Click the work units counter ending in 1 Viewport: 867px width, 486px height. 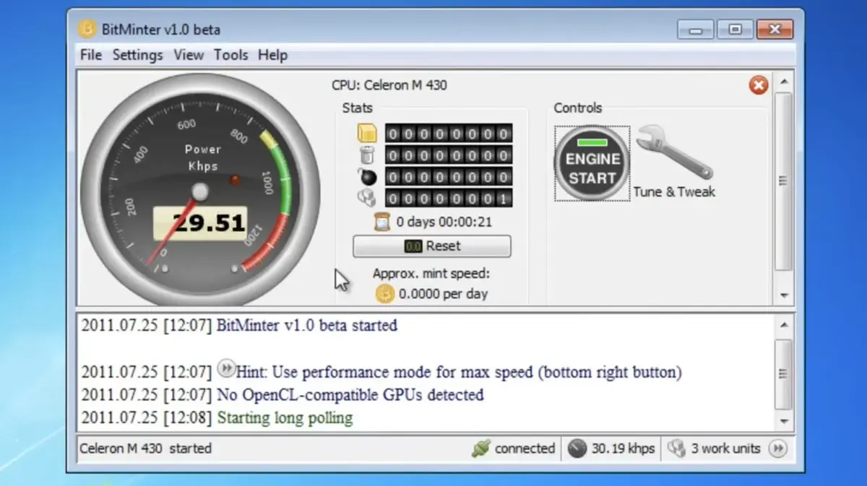tap(449, 199)
